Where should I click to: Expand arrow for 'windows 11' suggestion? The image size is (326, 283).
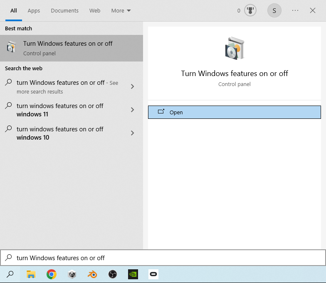point(132,110)
